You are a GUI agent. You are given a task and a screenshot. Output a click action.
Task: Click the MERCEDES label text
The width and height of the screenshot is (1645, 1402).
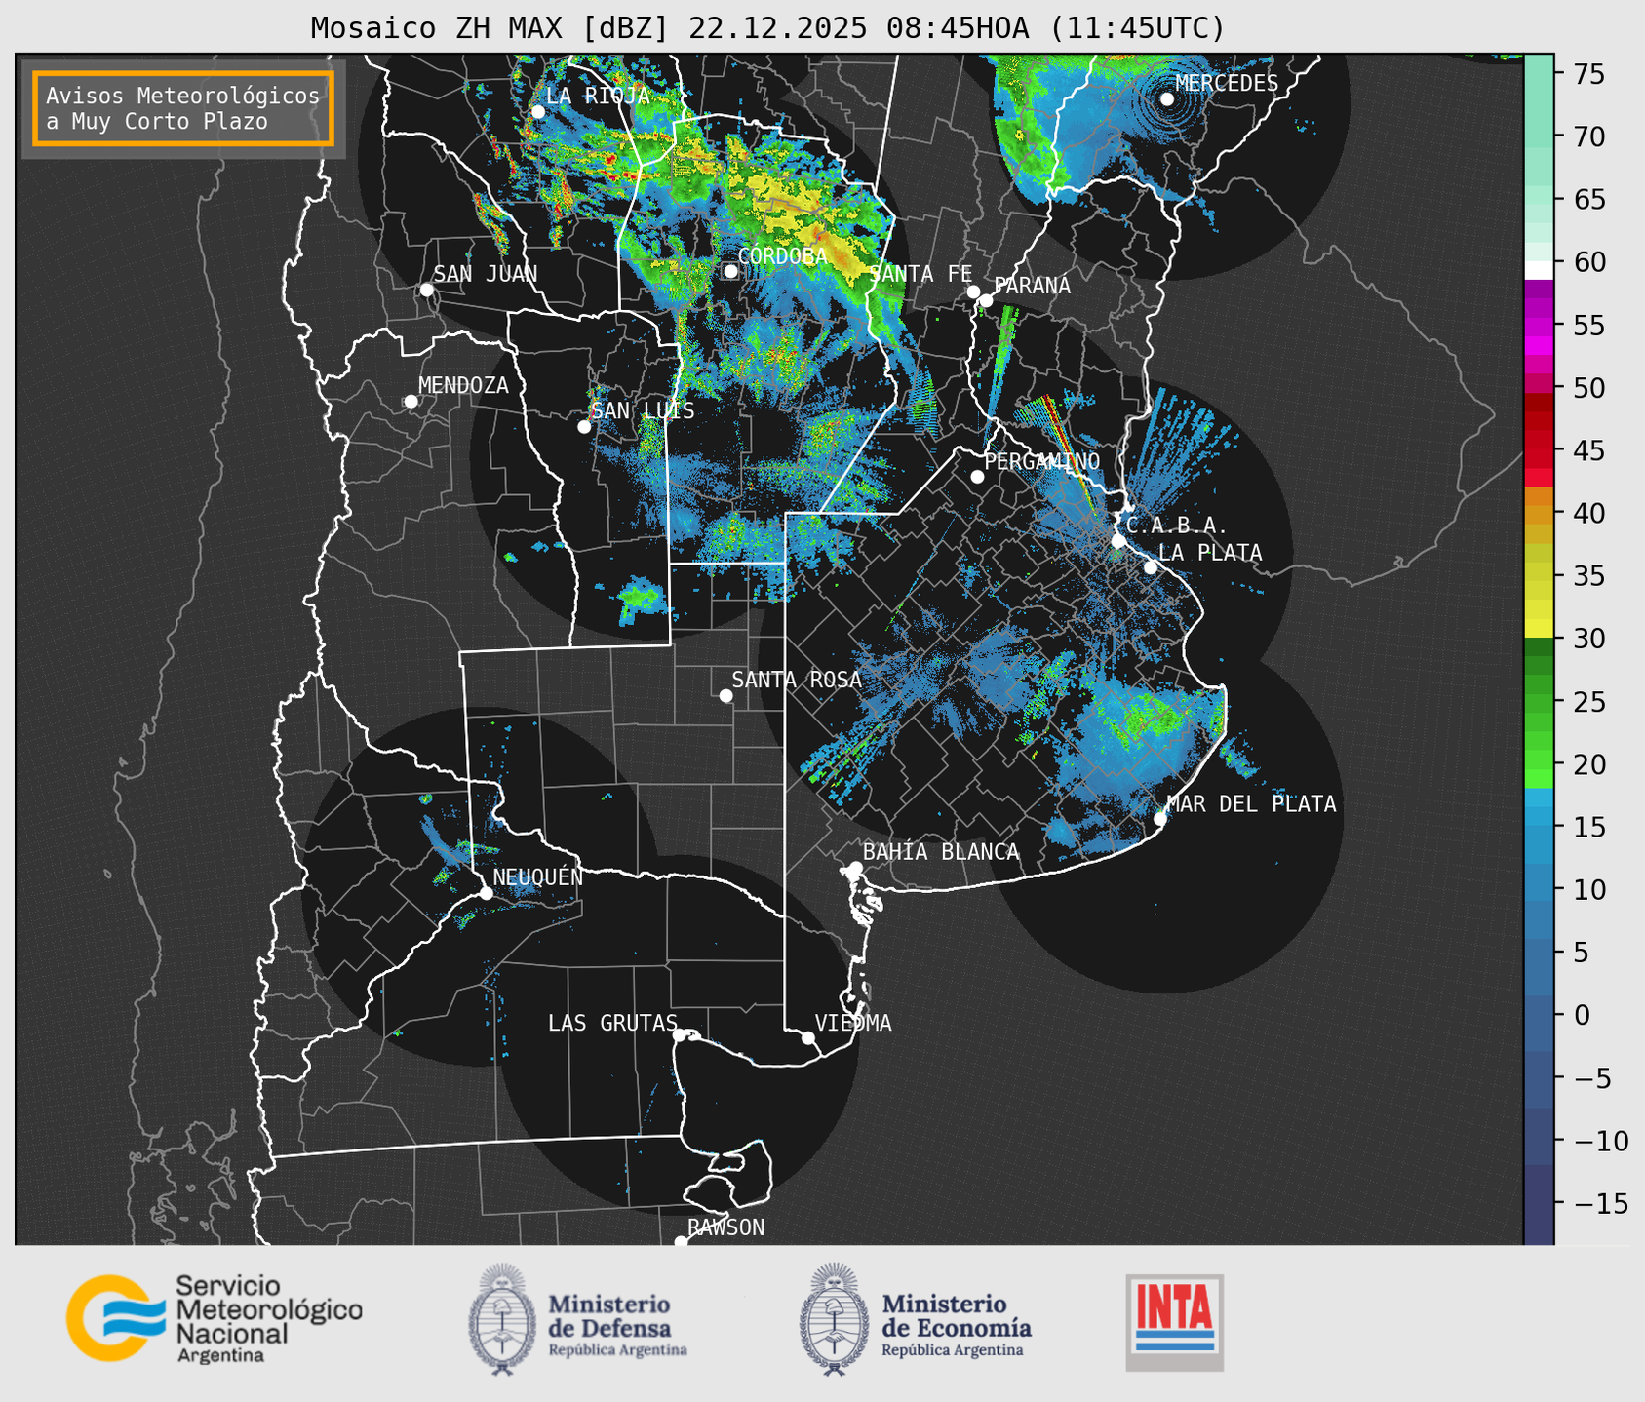[x=1227, y=83]
